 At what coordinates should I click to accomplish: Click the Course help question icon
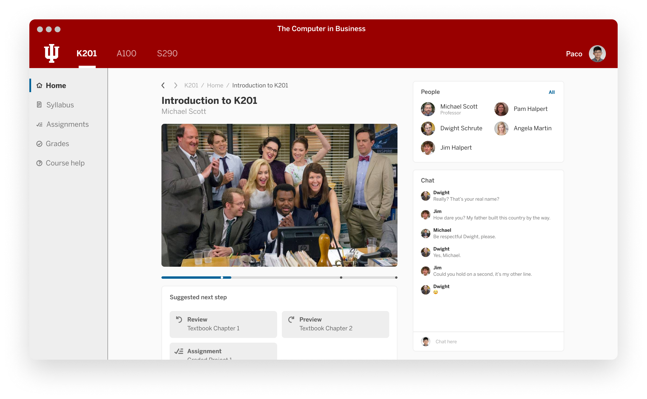[39, 163]
